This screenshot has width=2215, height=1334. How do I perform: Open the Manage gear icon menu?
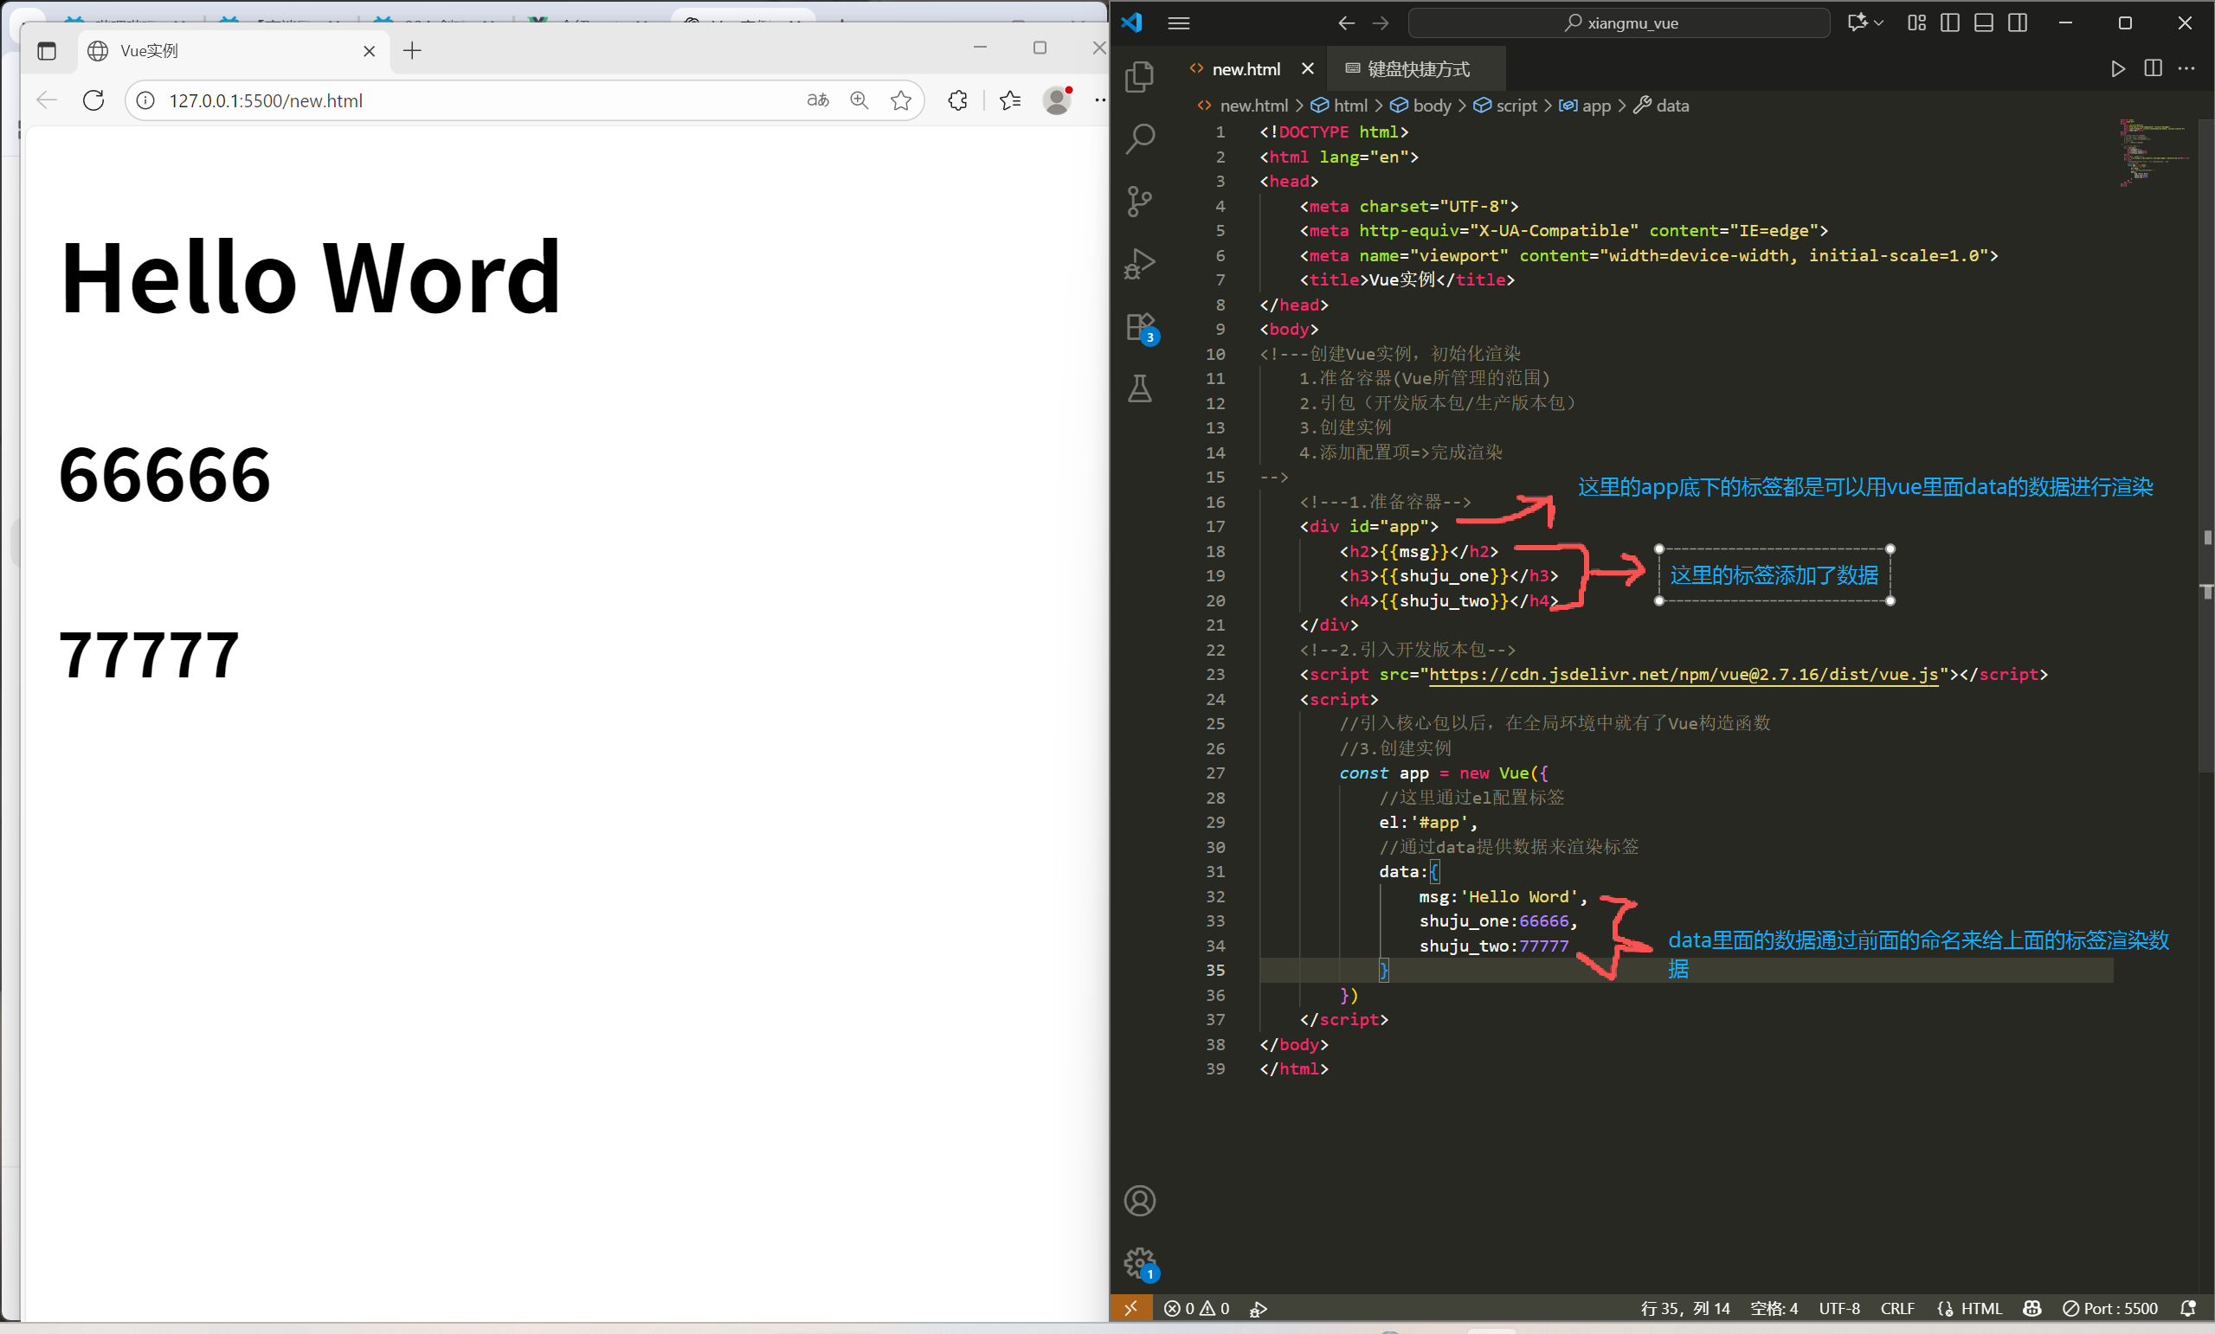(1139, 1262)
